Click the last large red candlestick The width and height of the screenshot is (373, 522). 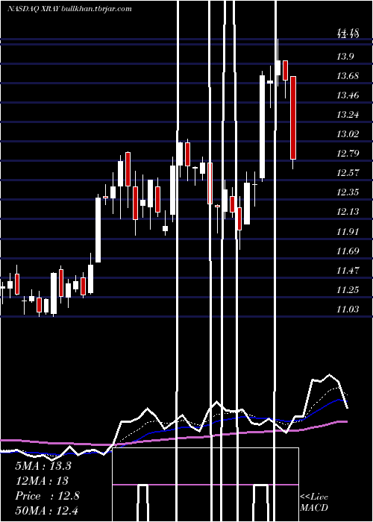[293, 118]
